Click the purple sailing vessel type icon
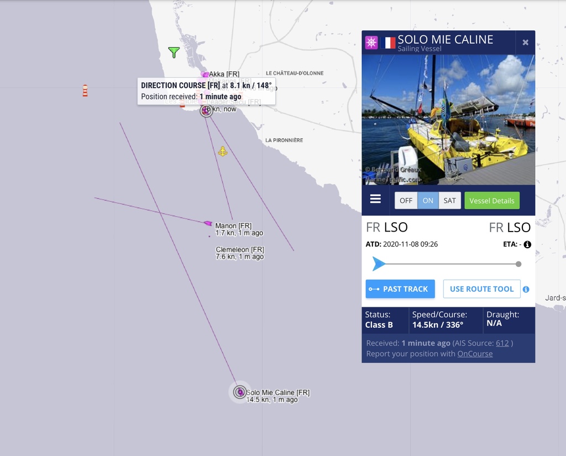566x456 pixels. 371,43
